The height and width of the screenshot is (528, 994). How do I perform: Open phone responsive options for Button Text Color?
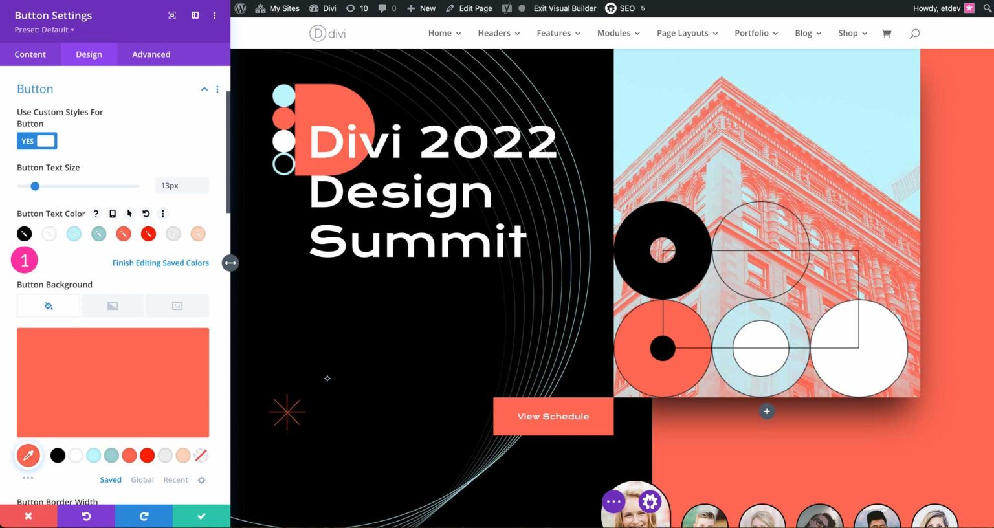(x=113, y=214)
